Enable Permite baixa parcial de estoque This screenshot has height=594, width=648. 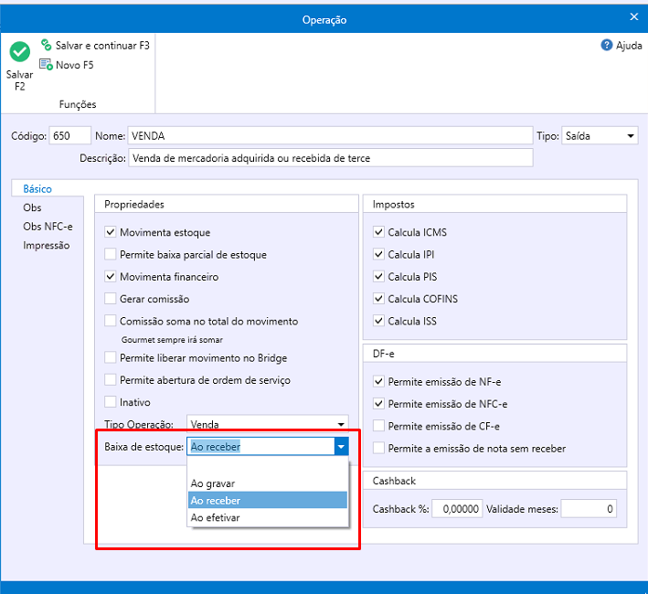(x=111, y=255)
